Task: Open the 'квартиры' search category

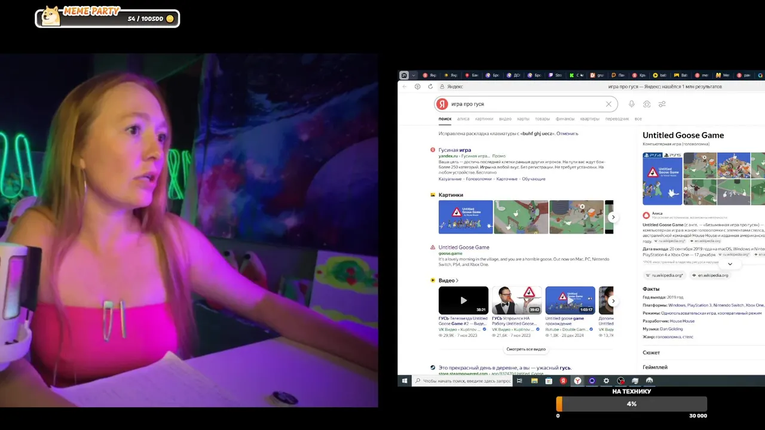Action: [x=589, y=119]
